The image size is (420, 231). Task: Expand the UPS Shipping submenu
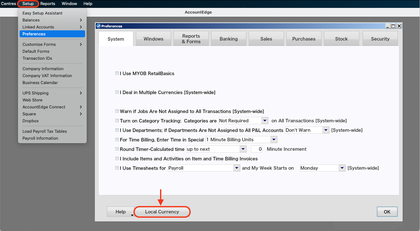[x=52, y=93]
